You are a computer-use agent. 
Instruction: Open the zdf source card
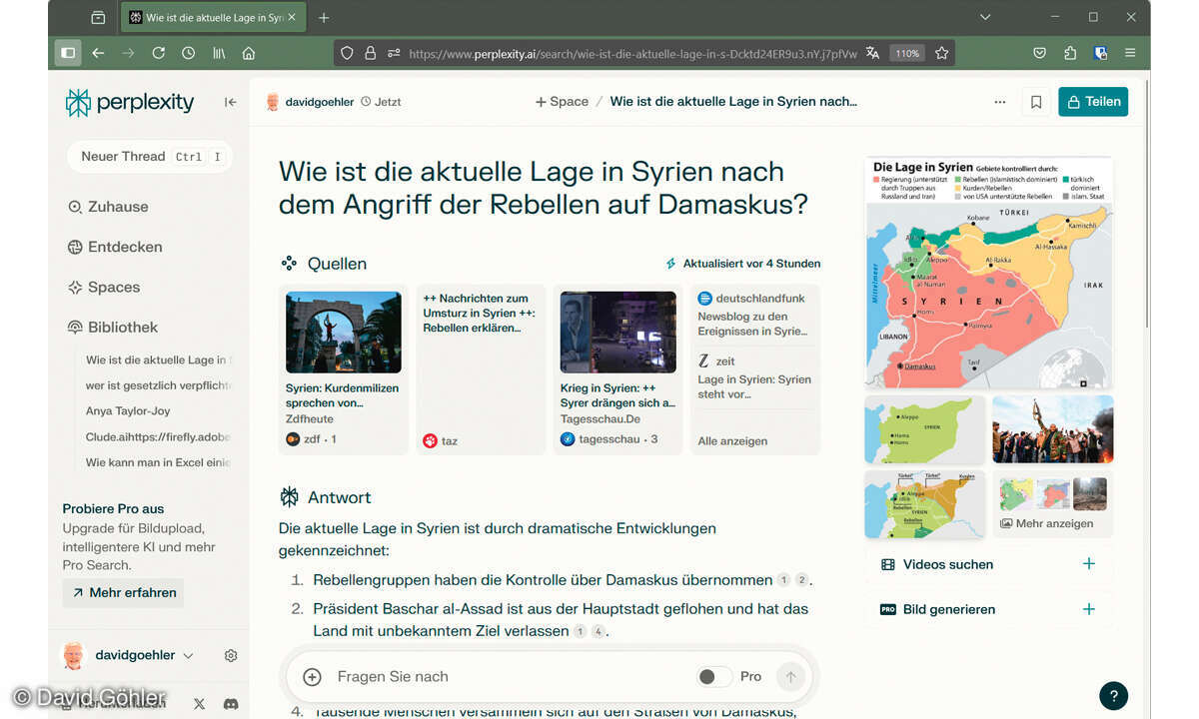click(x=344, y=369)
